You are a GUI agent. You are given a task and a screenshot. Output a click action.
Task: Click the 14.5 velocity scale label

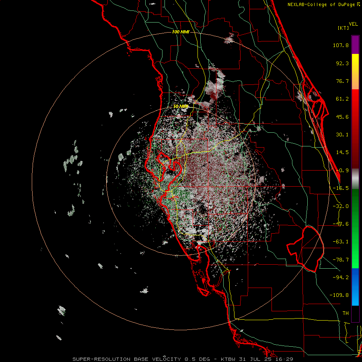coord(342,152)
